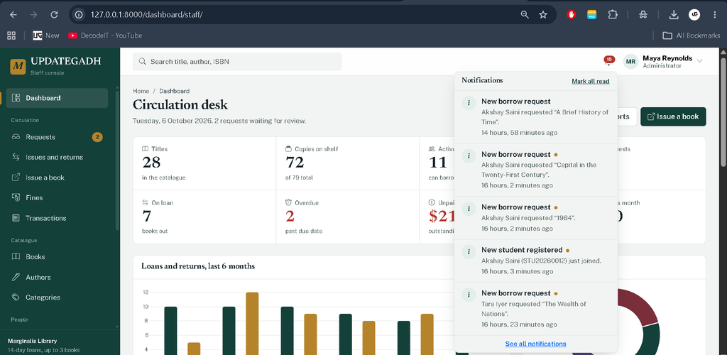The width and height of the screenshot is (727, 355).
Task: Click the browser forward arrow
Action: 33,15
